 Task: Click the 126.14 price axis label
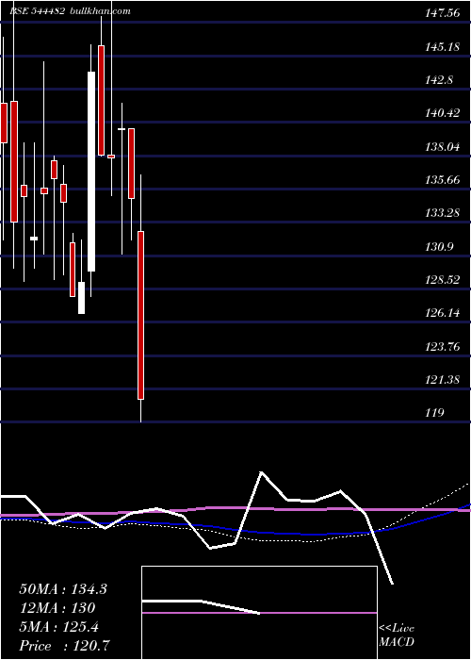tap(442, 313)
